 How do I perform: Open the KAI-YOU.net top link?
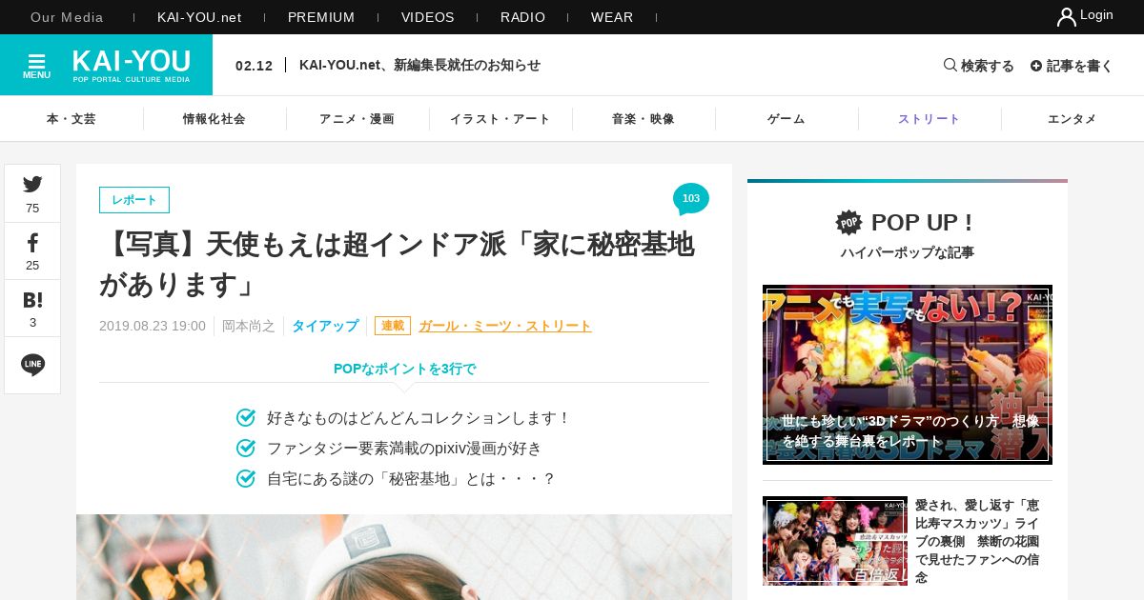click(x=199, y=17)
